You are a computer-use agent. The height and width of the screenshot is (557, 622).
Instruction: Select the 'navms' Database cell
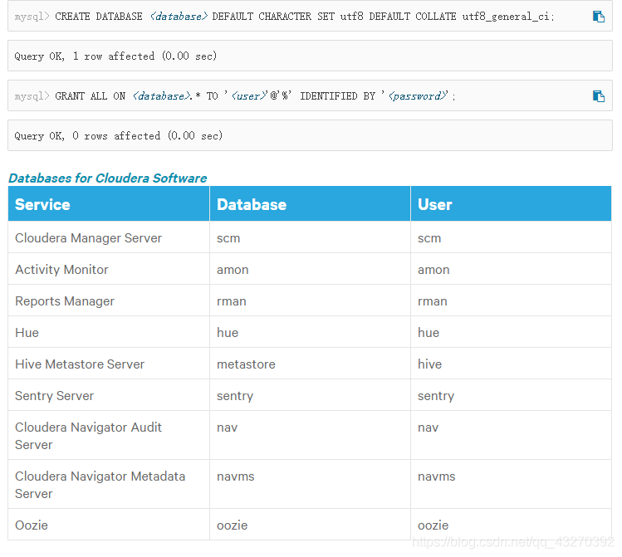pos(310,485)
